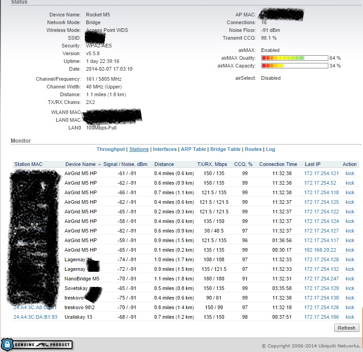
Task: Kick station with IP 192.168.20.22
Action: [x=350, y=250]
